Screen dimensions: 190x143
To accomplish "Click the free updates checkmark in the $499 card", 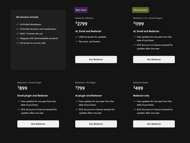I will click(x=135, y=101).
